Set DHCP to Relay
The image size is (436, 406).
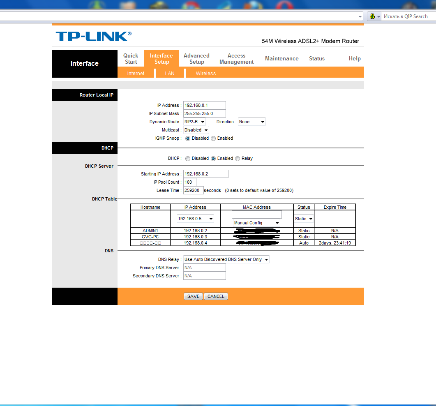click(x=238, y=159)
